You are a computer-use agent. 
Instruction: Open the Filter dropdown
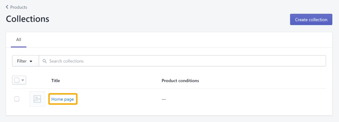[x=26, y=61]
